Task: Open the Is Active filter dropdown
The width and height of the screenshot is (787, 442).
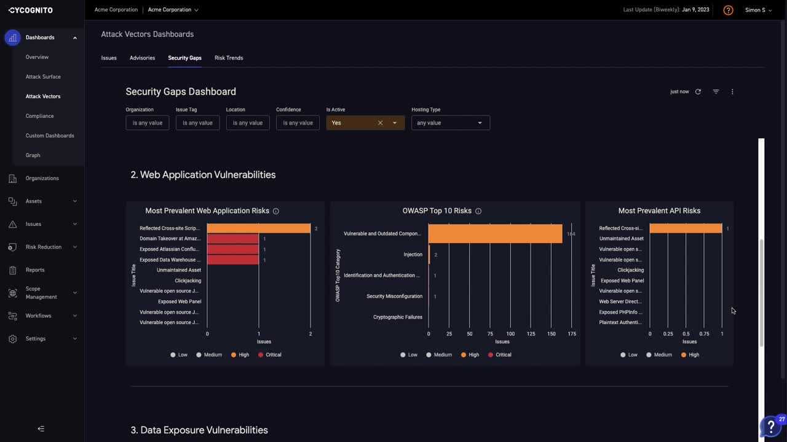Action: pos(394,123)
